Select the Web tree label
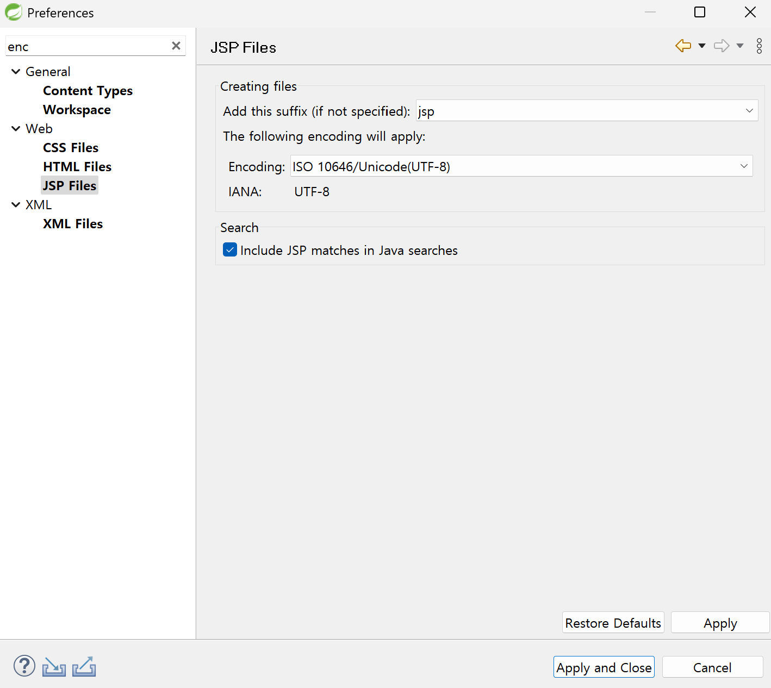The image size is (771, 688). pyautogui.click(x=39, y=129)
